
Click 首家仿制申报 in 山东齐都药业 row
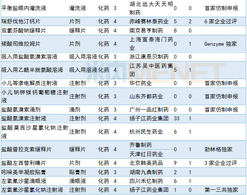[221, 96]
